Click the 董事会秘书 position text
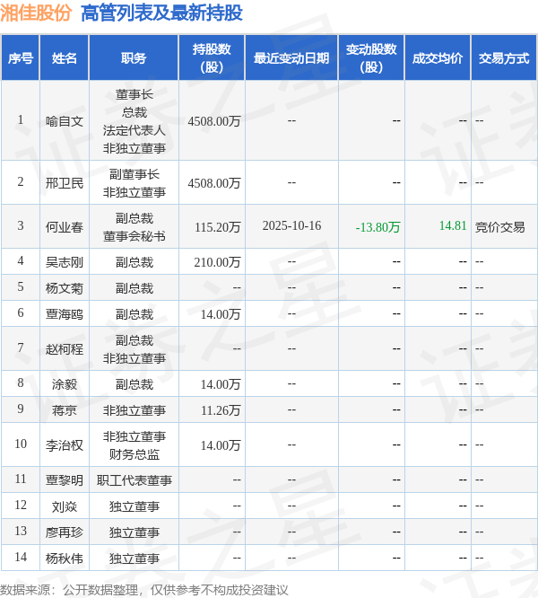Screen dimensions: 538x598 134,236
